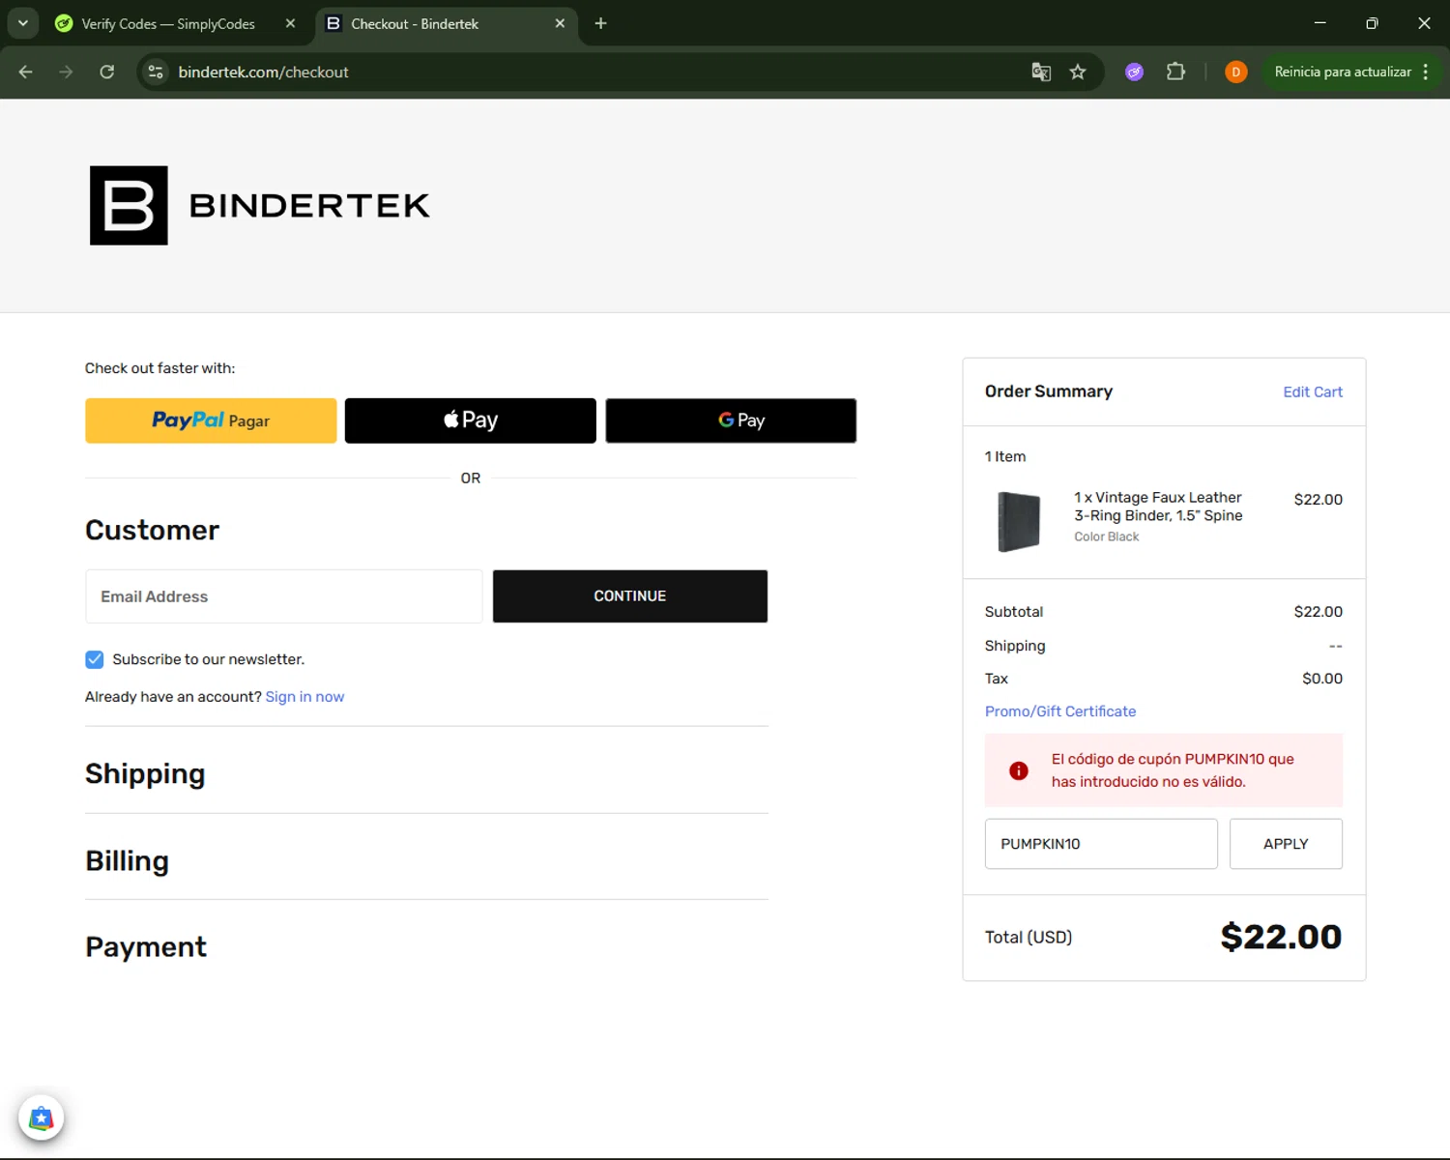Click the total amount $22.00

(x=1281, y=937)
